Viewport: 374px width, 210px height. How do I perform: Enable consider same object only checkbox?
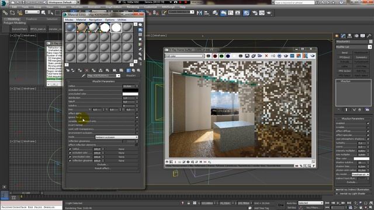click(x=137, y=121)
